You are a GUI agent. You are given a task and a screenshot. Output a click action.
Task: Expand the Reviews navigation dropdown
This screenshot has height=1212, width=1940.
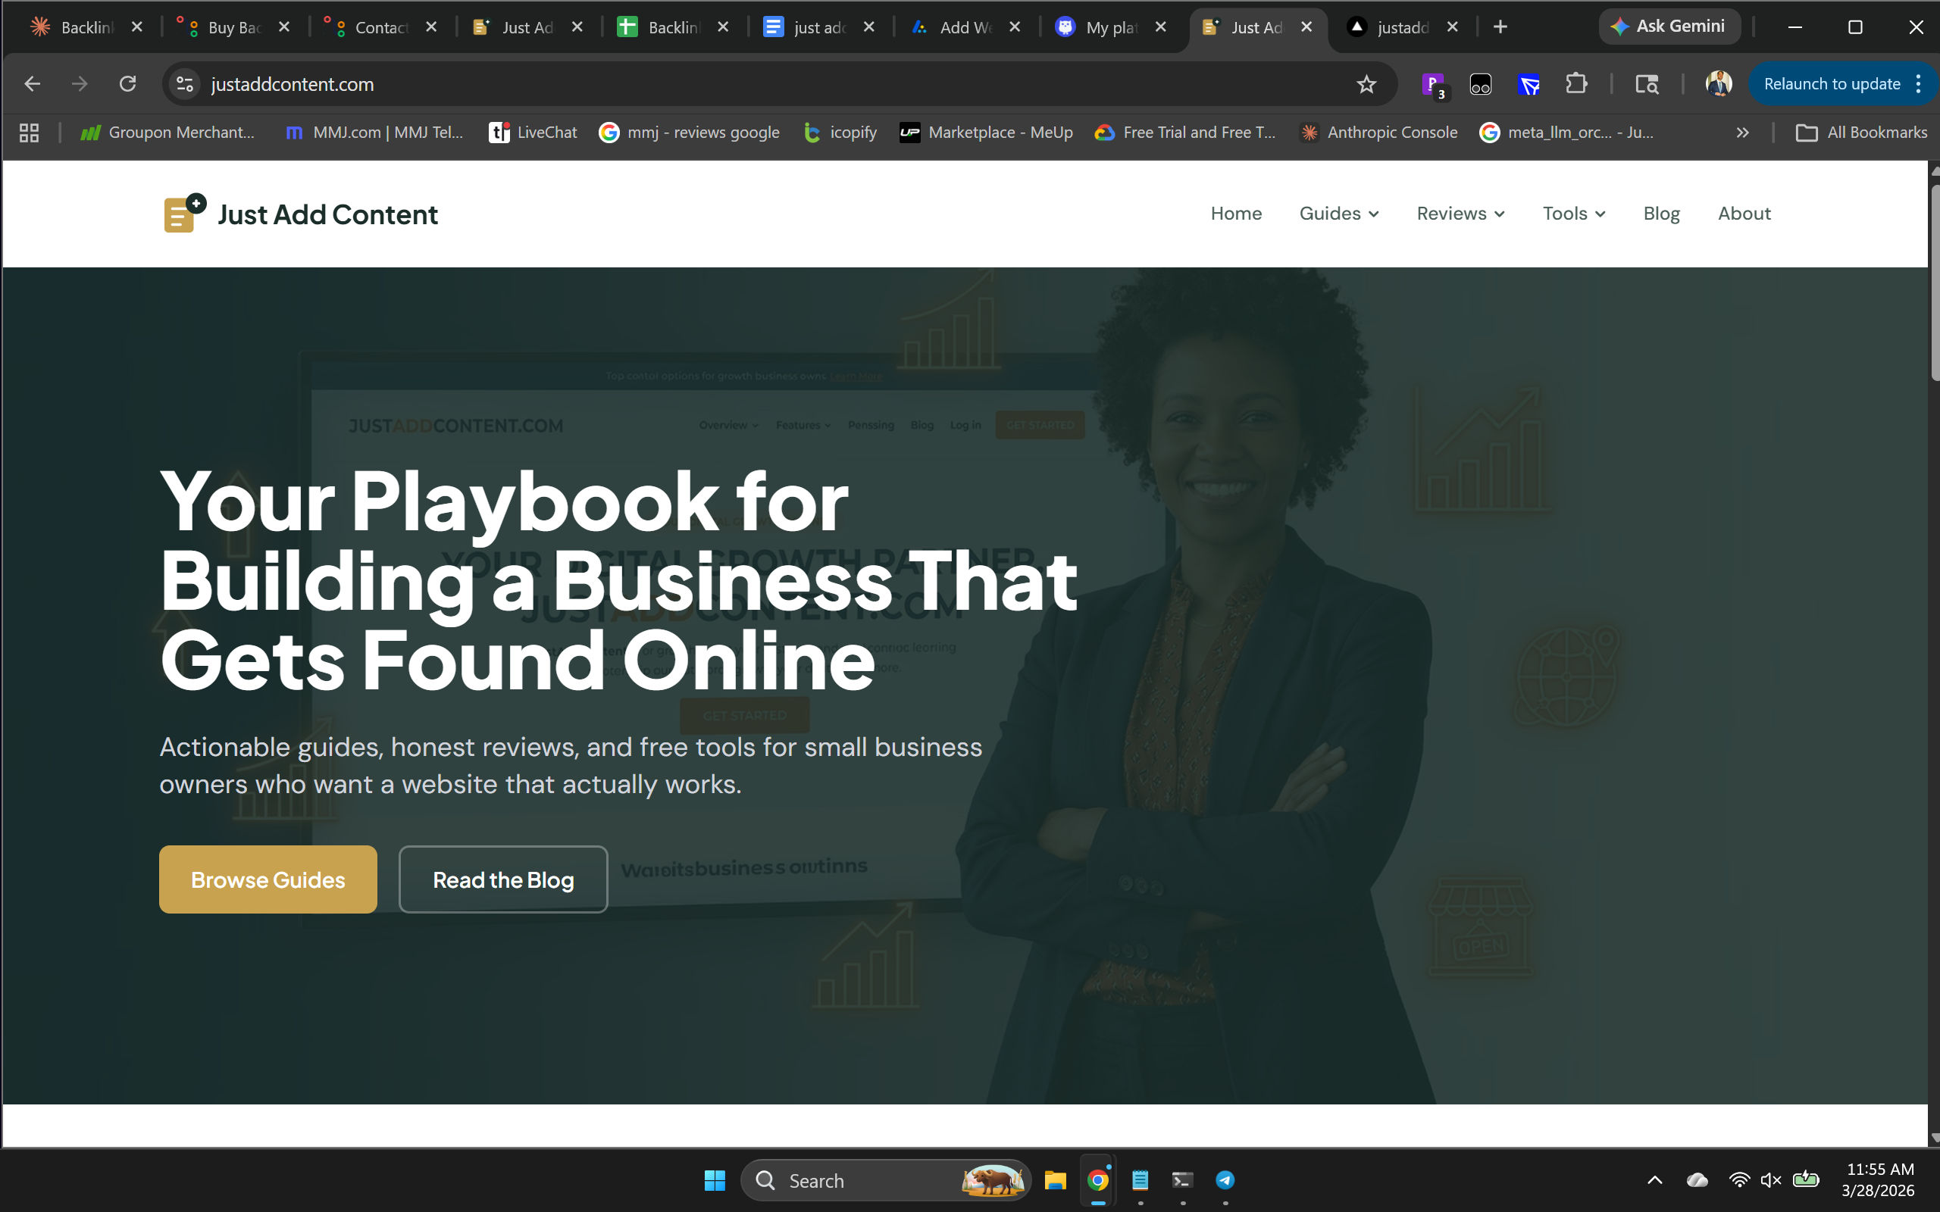pyautogui.click(x=1460, y=213)
